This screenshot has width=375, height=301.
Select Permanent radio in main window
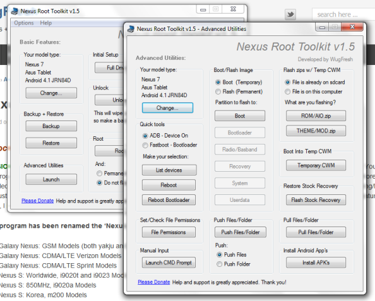coord(99,174)
